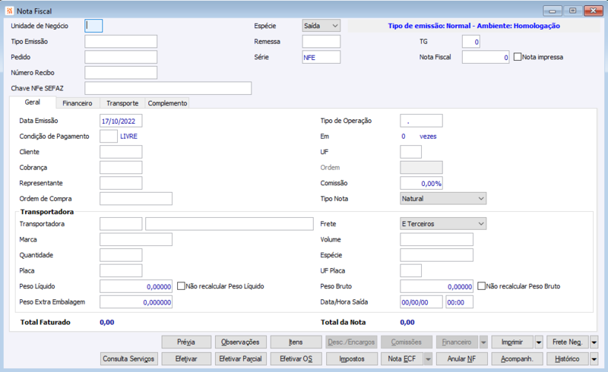Screen dimensions: 608x372
Task: Click the Comissão percentage field
Action: point(422,183)
